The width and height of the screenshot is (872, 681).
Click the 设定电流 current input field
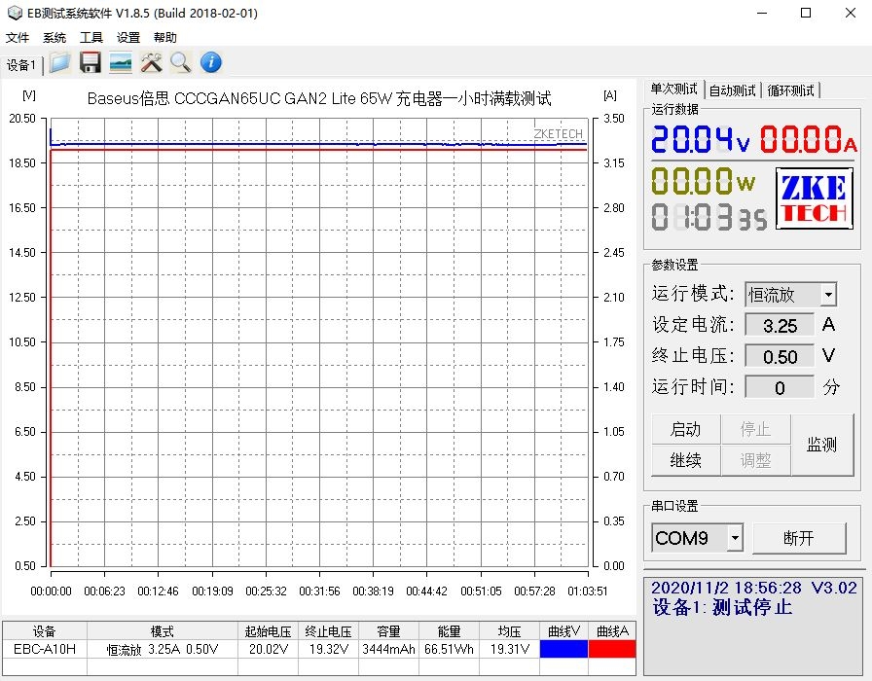[778, 325]
